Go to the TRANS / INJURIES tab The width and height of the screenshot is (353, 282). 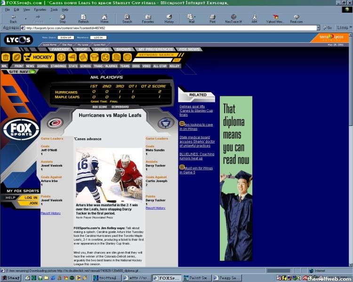click(x=105, y=66)
